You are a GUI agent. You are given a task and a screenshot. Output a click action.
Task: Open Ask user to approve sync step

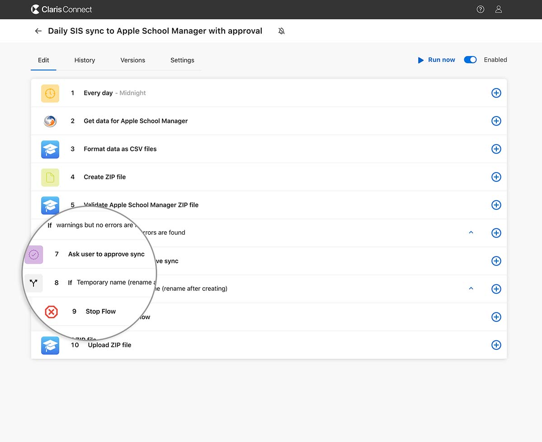pos(106,254)
